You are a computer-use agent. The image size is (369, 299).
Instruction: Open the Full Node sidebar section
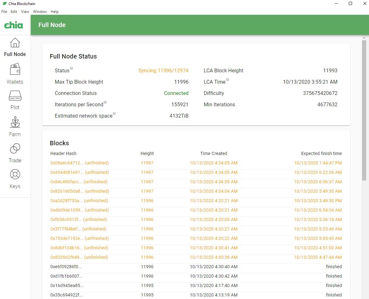point(15,47)
